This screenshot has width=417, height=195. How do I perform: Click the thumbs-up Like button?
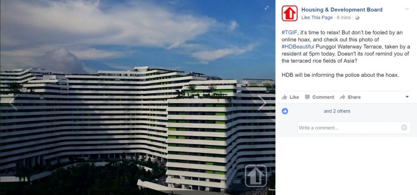click(x=290, y=97)
